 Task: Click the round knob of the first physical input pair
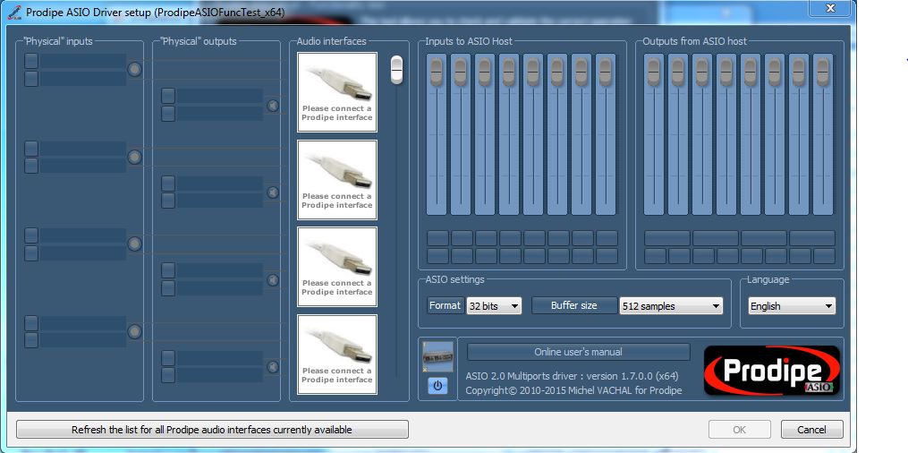[x=134, y=70]
